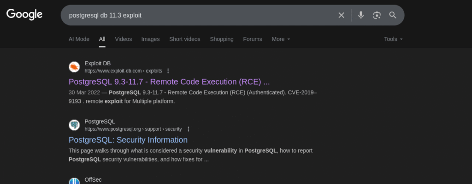Start voice search with microphone icon
The height and width of the screenshot is (184, 472).
(x=361, y=15)
